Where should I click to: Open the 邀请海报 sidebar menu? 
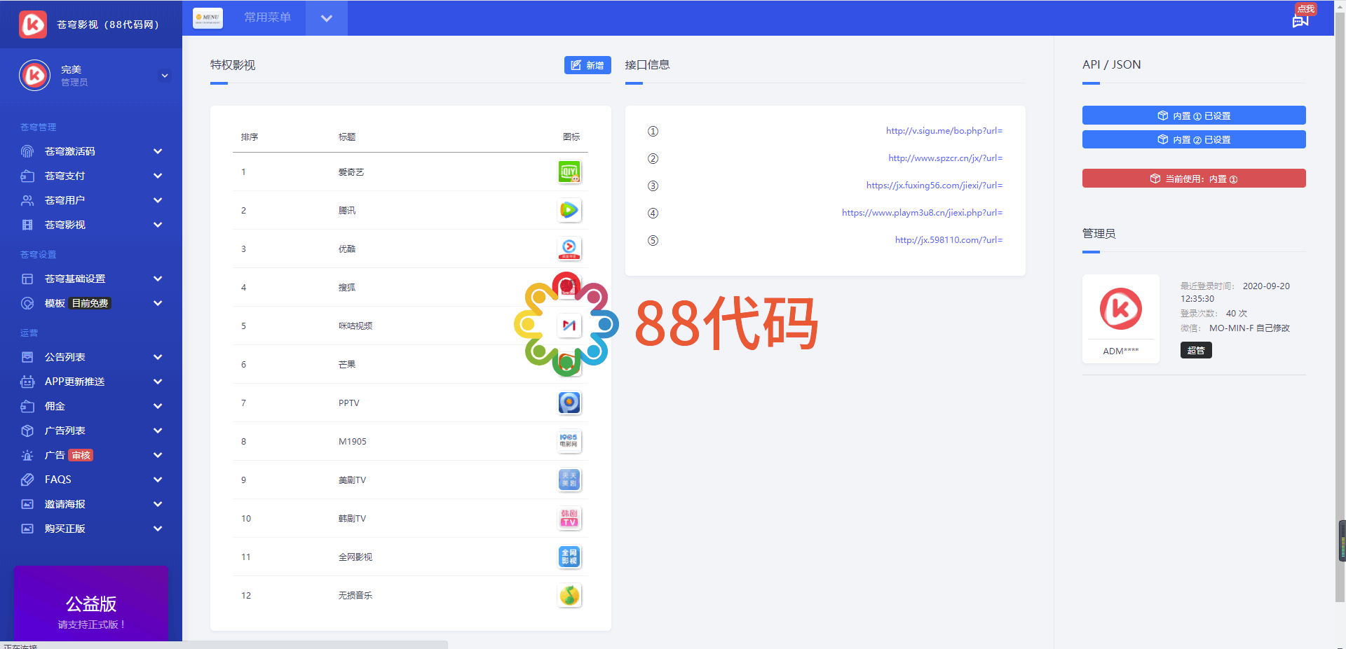click(x=91, y=504)
